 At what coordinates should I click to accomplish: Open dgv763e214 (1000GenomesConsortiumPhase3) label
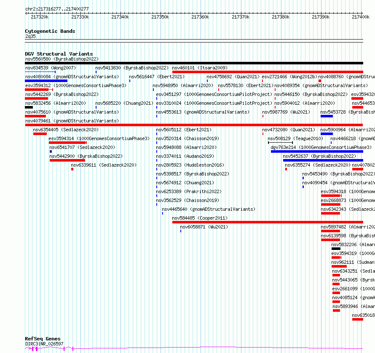click(x=321, y=147)
